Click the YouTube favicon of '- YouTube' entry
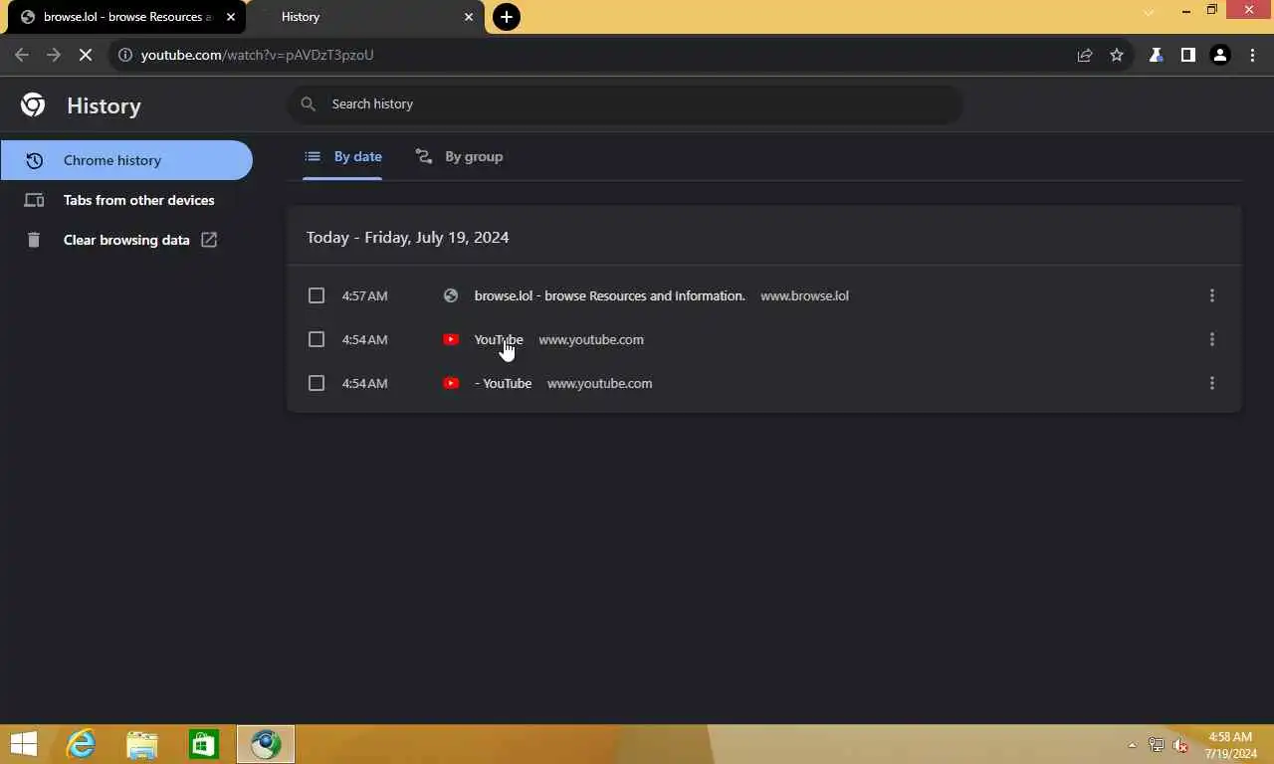 [451, 383]
